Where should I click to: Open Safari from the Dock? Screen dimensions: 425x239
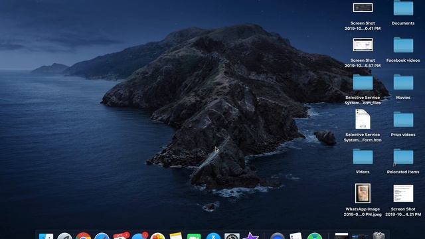(x=102, y=236)
